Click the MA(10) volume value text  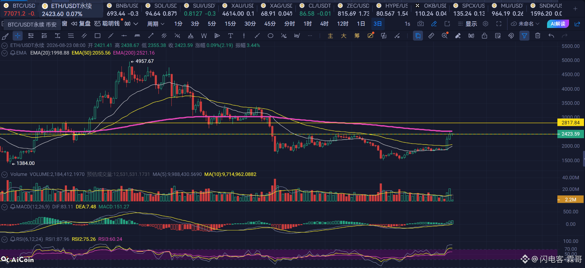pyautogui.click(x=230, y=174)
